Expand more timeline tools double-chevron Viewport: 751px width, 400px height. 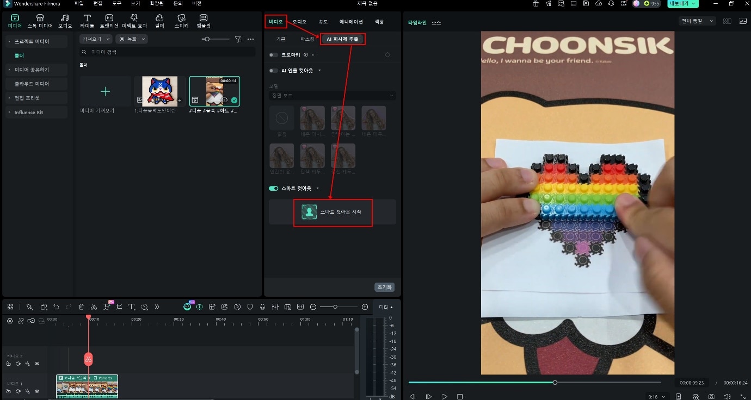point(157,307)
